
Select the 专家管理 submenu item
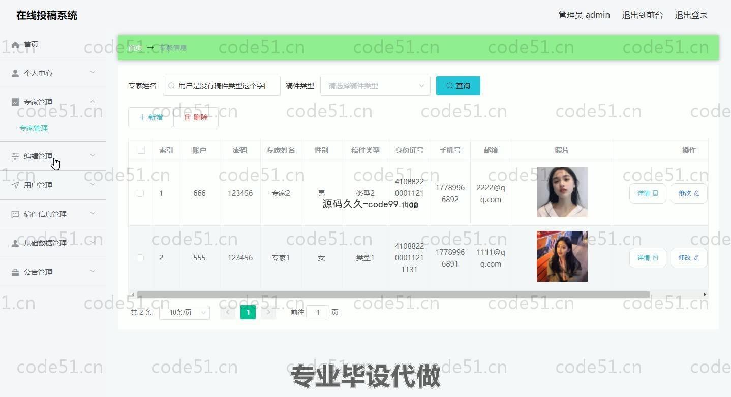point(34,128)
